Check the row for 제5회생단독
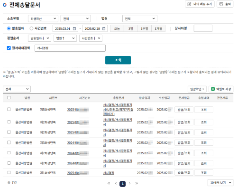237x188 pixels. coord(9,109)
